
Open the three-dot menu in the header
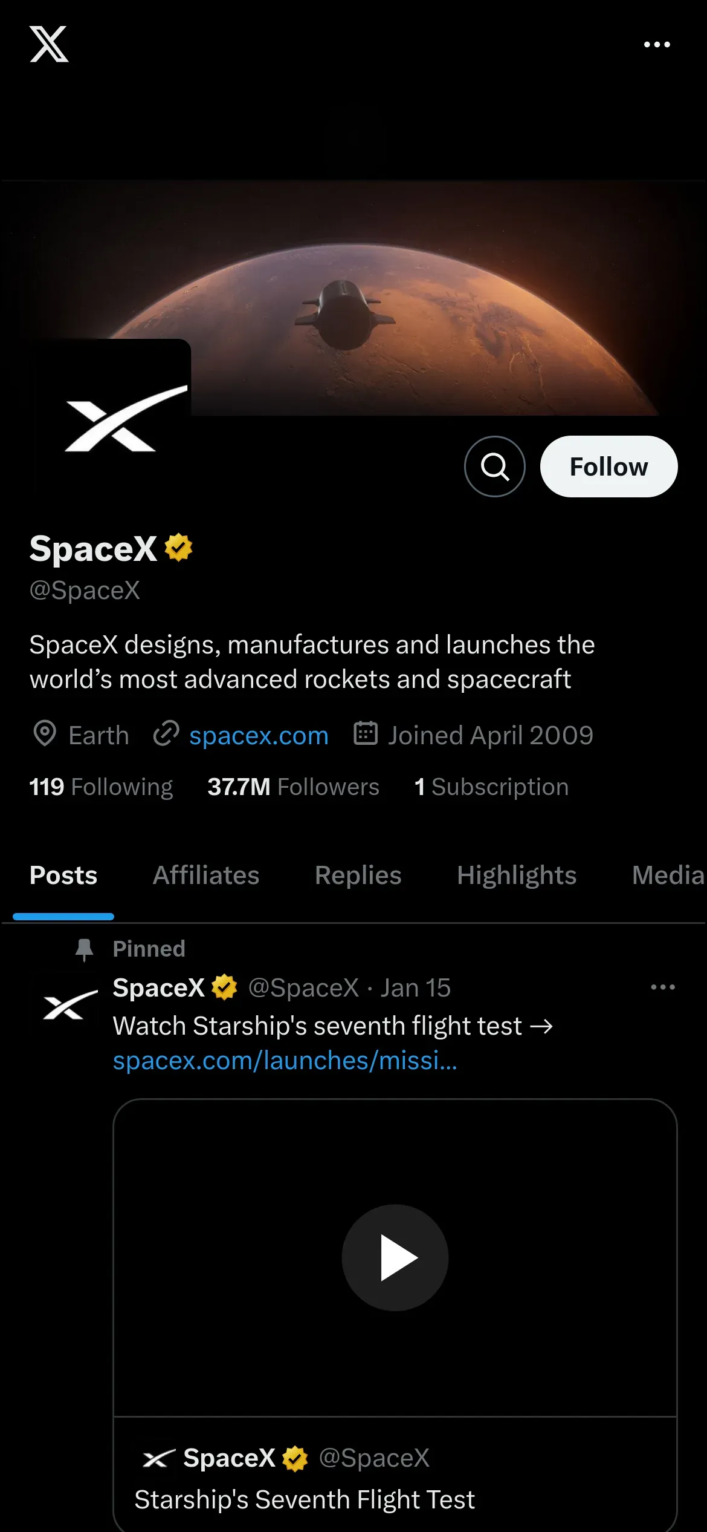tap(657, 45)
